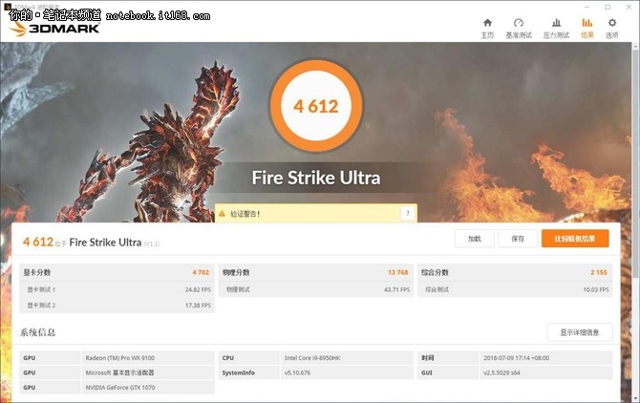Viewport: 640px width, 403px height.
Task: Click the Fire Strike Ultra title
Action: 316,178
